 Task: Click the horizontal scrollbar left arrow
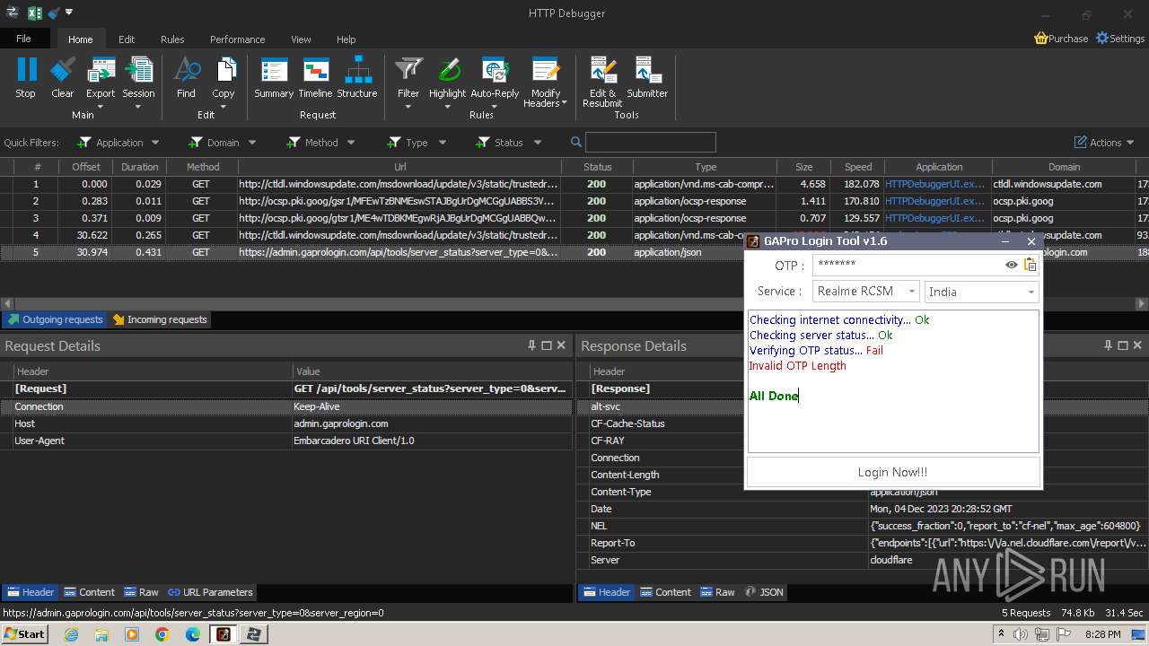[x=7, y=304]
